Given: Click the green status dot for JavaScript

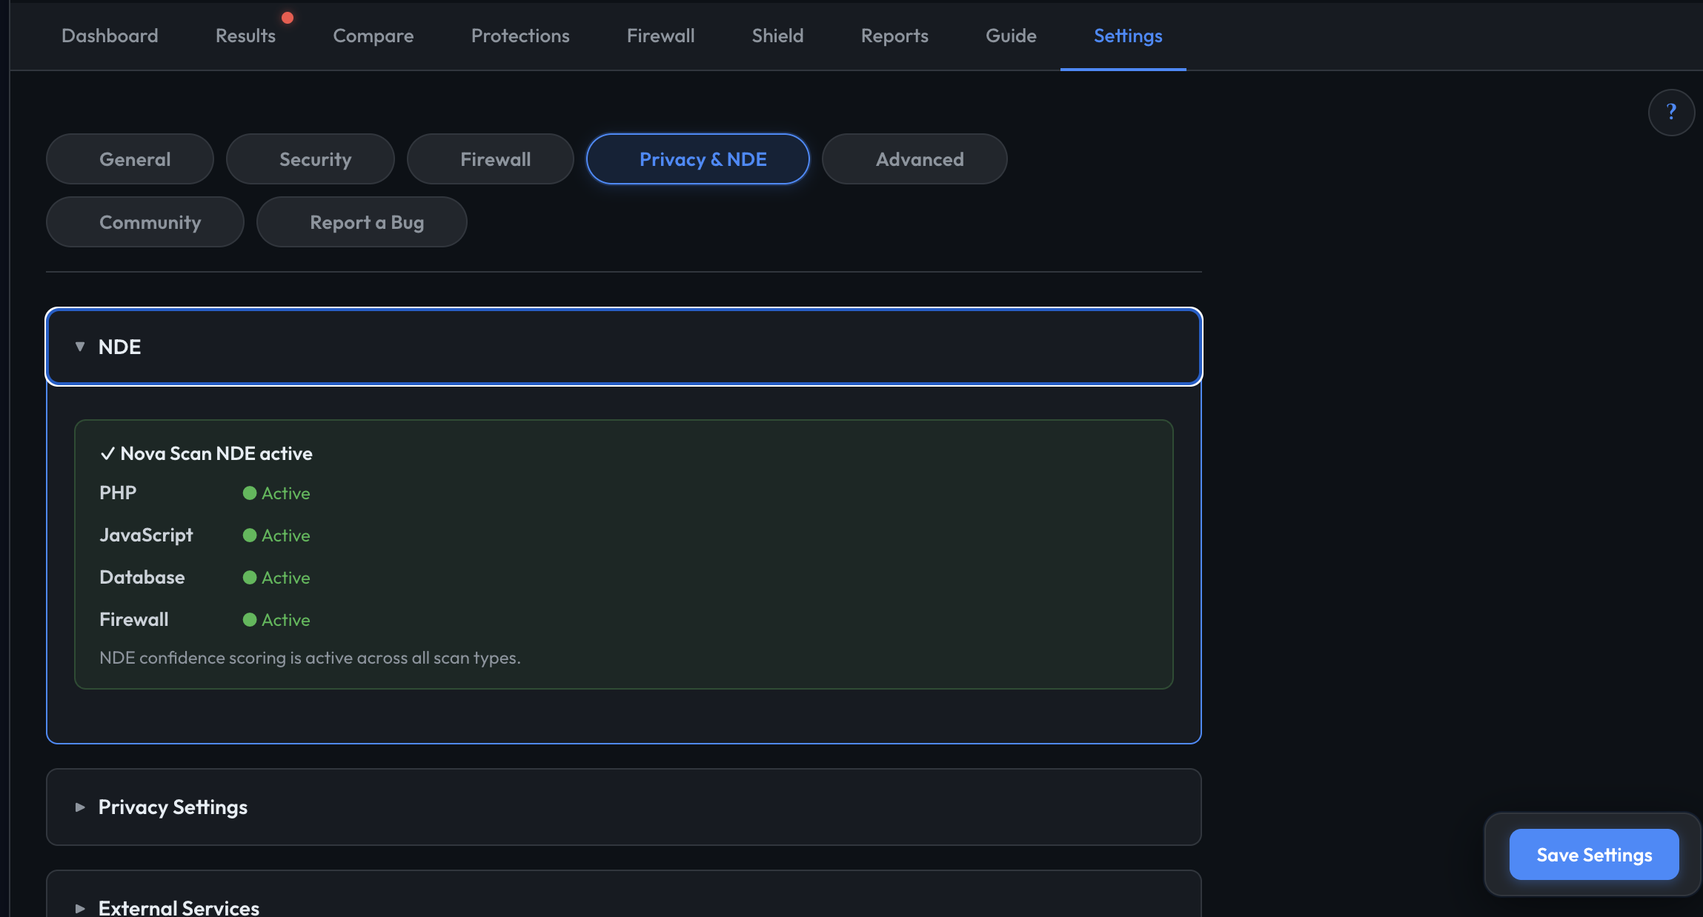Looking at the screenshot, I should pos(250,535).
